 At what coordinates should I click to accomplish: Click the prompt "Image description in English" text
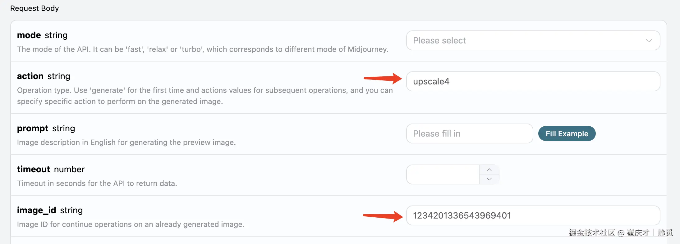click(x=126, y=142)
